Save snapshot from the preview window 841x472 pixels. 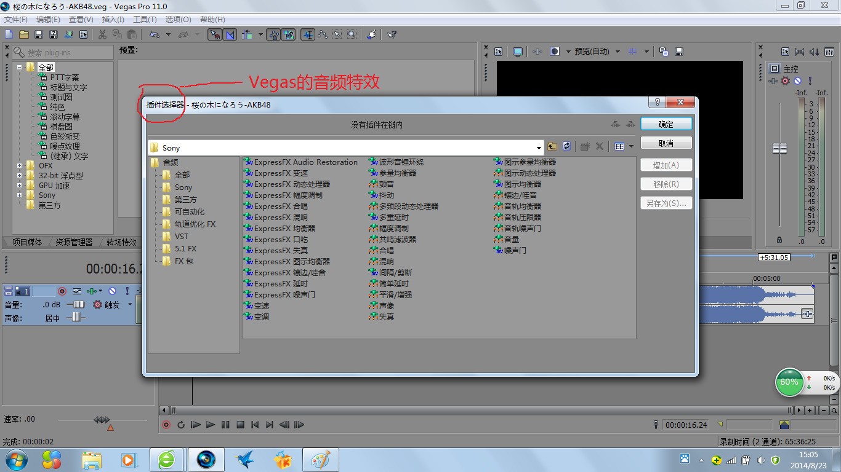pyautogui.click(x=679, y=52)
